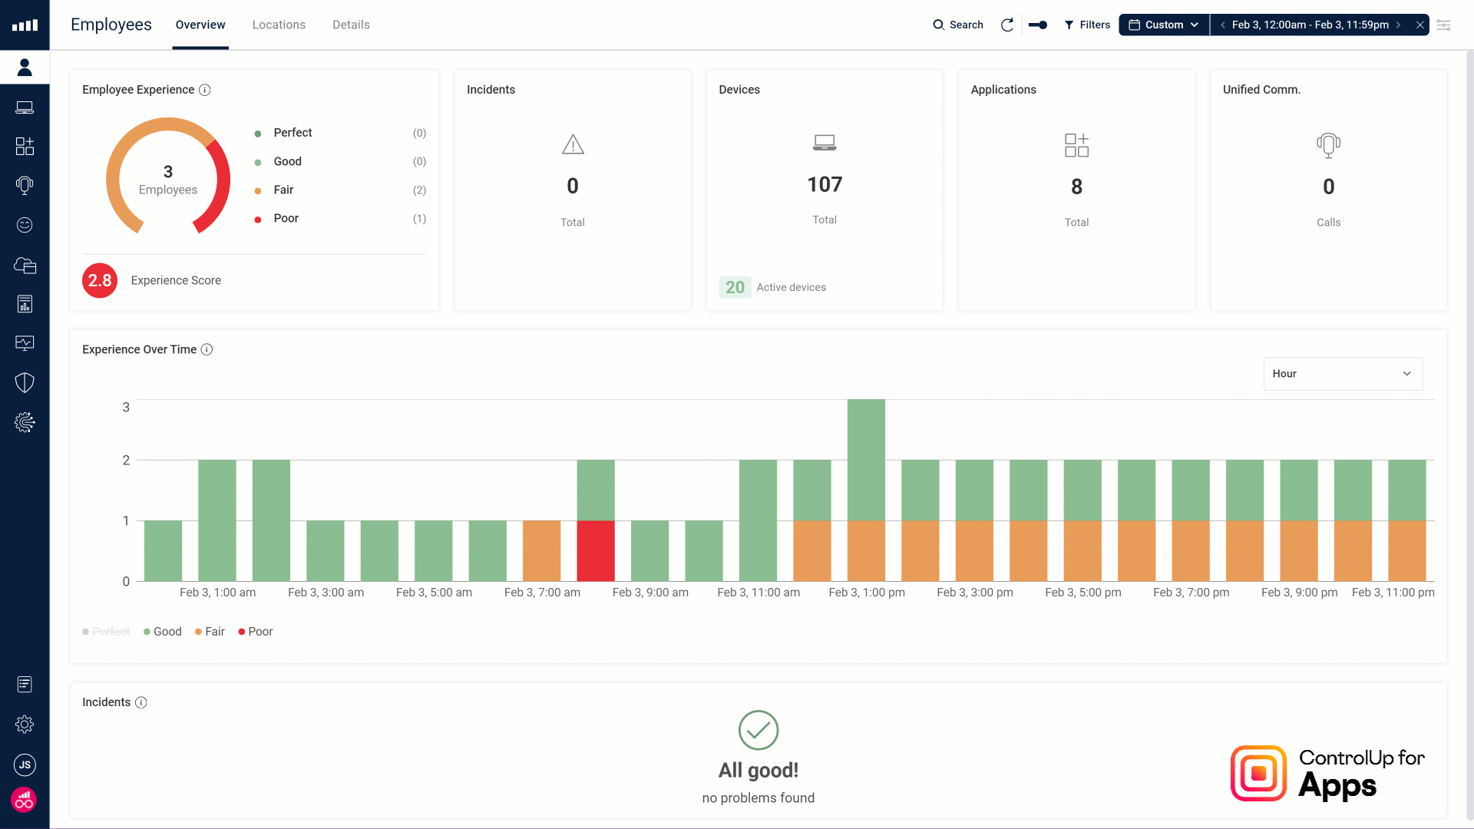Hide the Poor series via the legend
Viewport: 1474px width, 829px height.
point(255,631)
